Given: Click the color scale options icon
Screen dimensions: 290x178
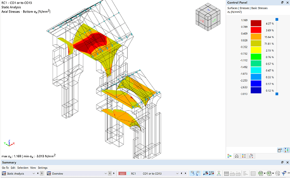Looking at the screenshot, I should [x=280, y=150].
